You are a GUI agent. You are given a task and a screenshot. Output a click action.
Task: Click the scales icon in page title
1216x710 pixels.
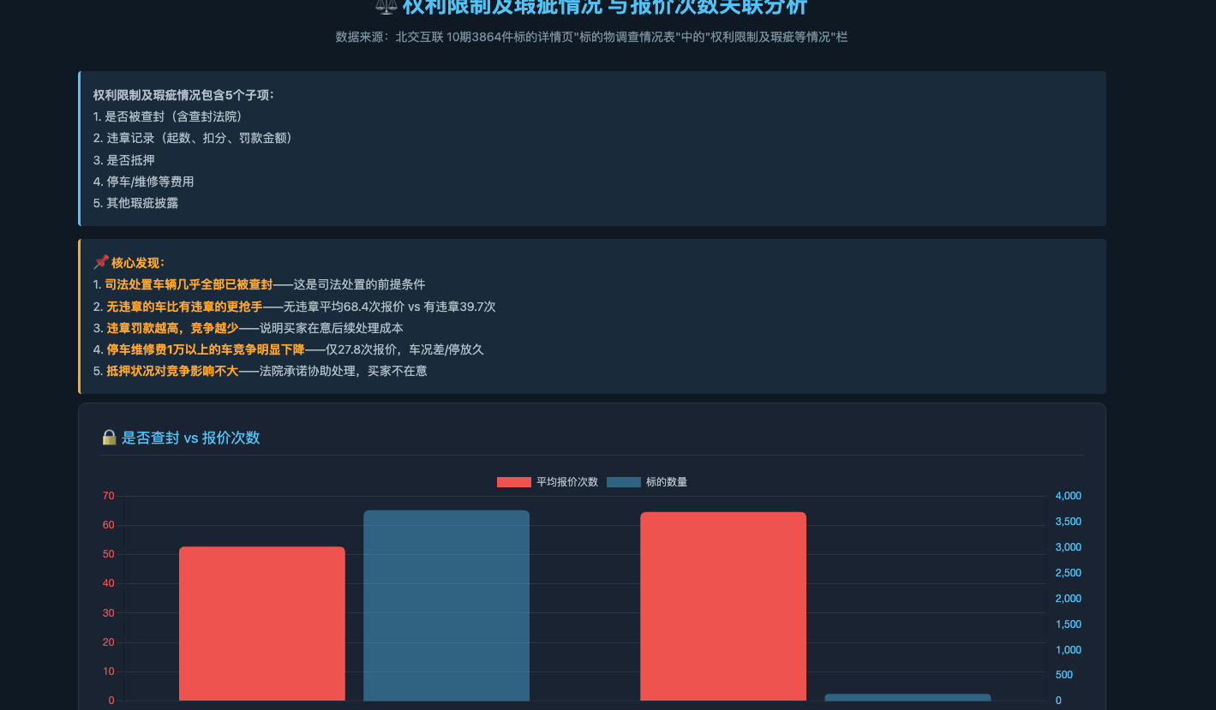coord(386,7)
